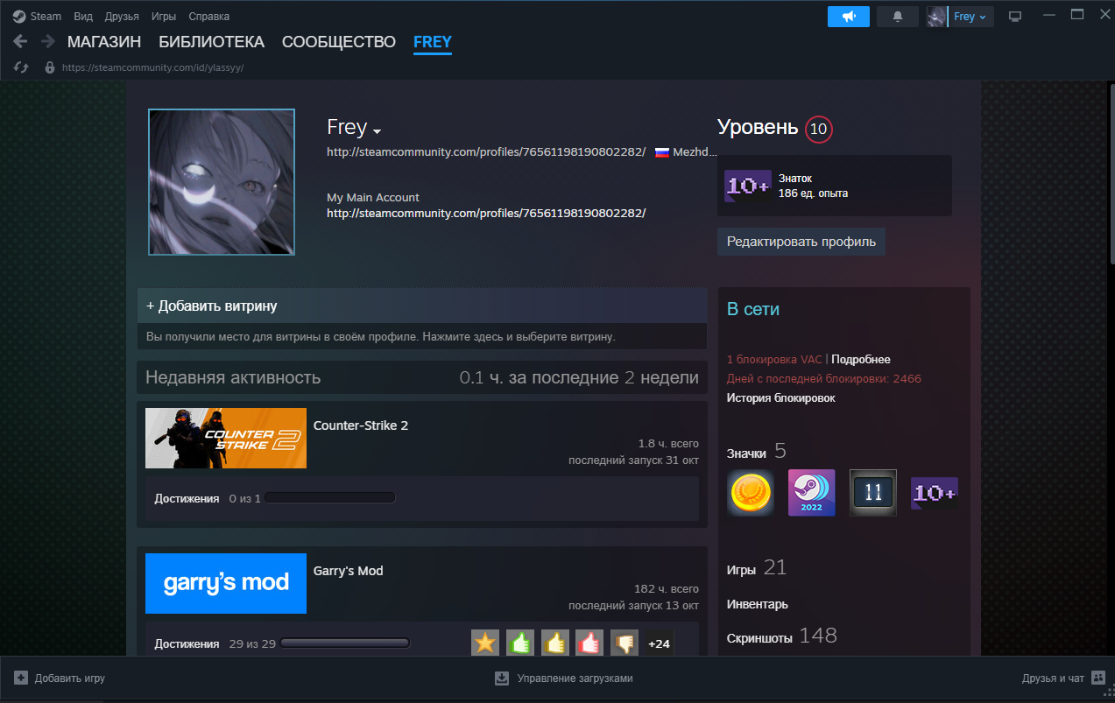The height and width of the screenshot is (703, 1115).
Task: Click the purple 10+ badge in level box
Action: 747,186
